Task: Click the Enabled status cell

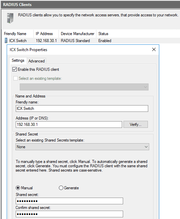Action: pos(105,41)
